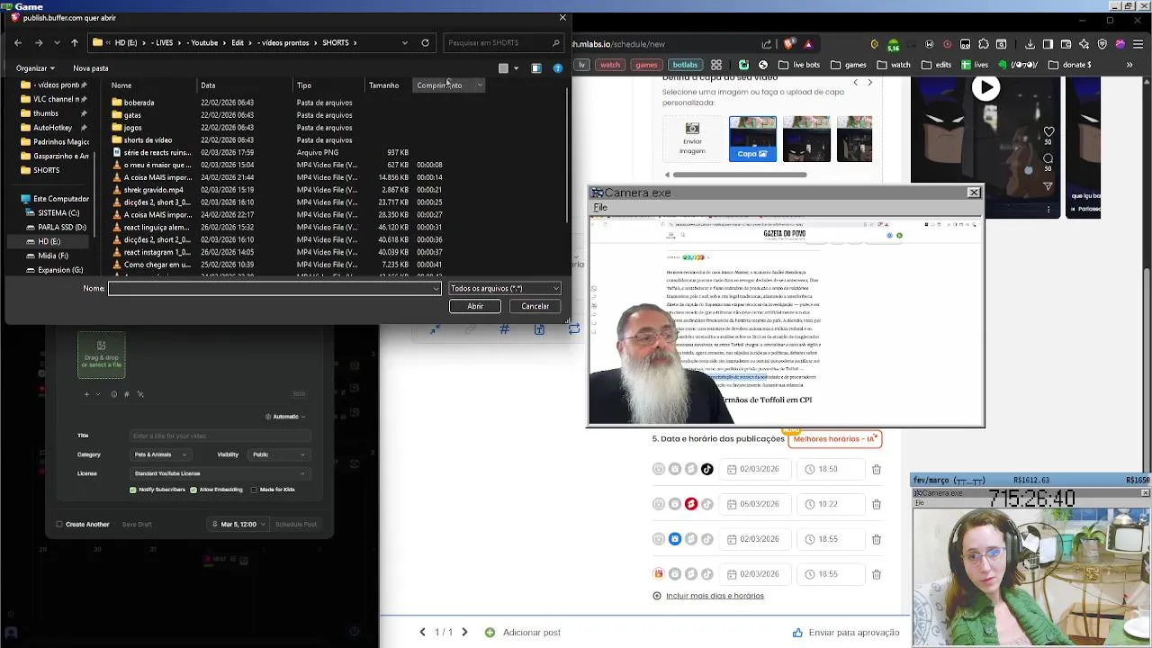Open the edits bookmark folder
Image resolution: width=1152 pixels, height=648 pixels.
point(936,65)
